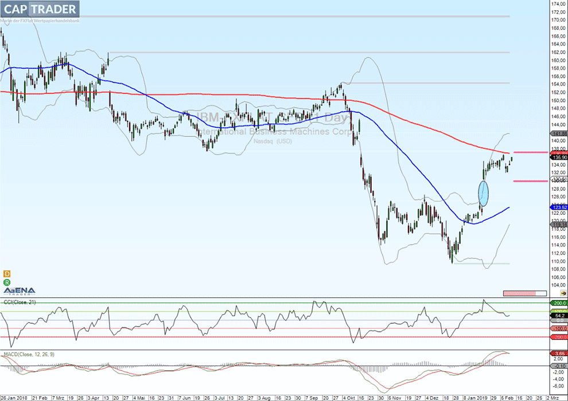Click the 144,00 price axis value
568x401 pixels.
(x=558, y=125)
